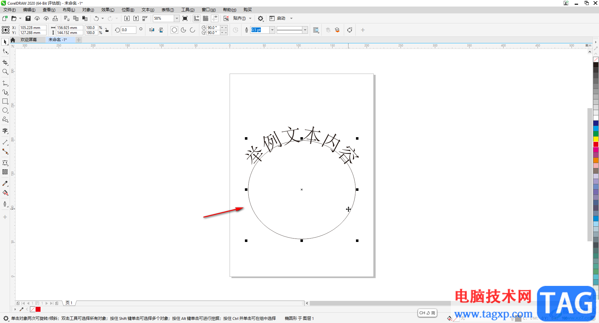Select the Connector tool
The height and width of the screenshot is (323, 599).
point(5,152)
